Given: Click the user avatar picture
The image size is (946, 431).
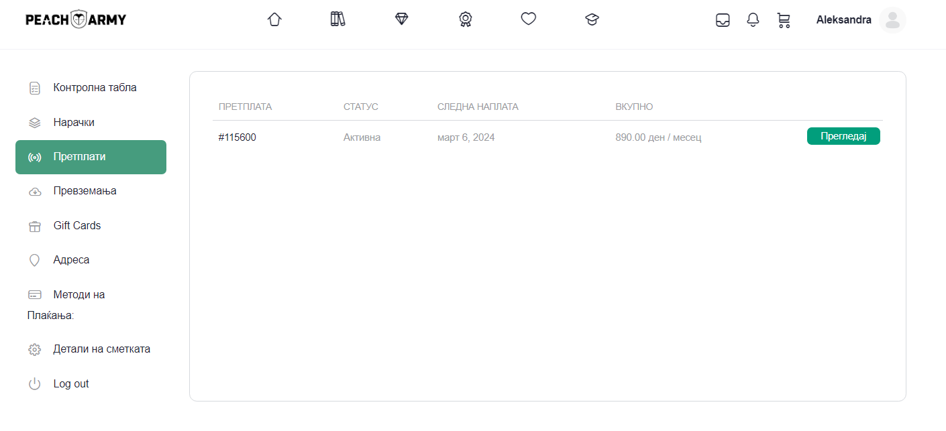Looking at the screenshot, I should (x=892, y=20).
